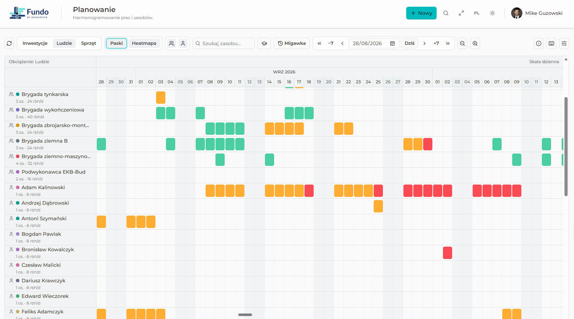Click the refresh icon in the toolbar

9,43
